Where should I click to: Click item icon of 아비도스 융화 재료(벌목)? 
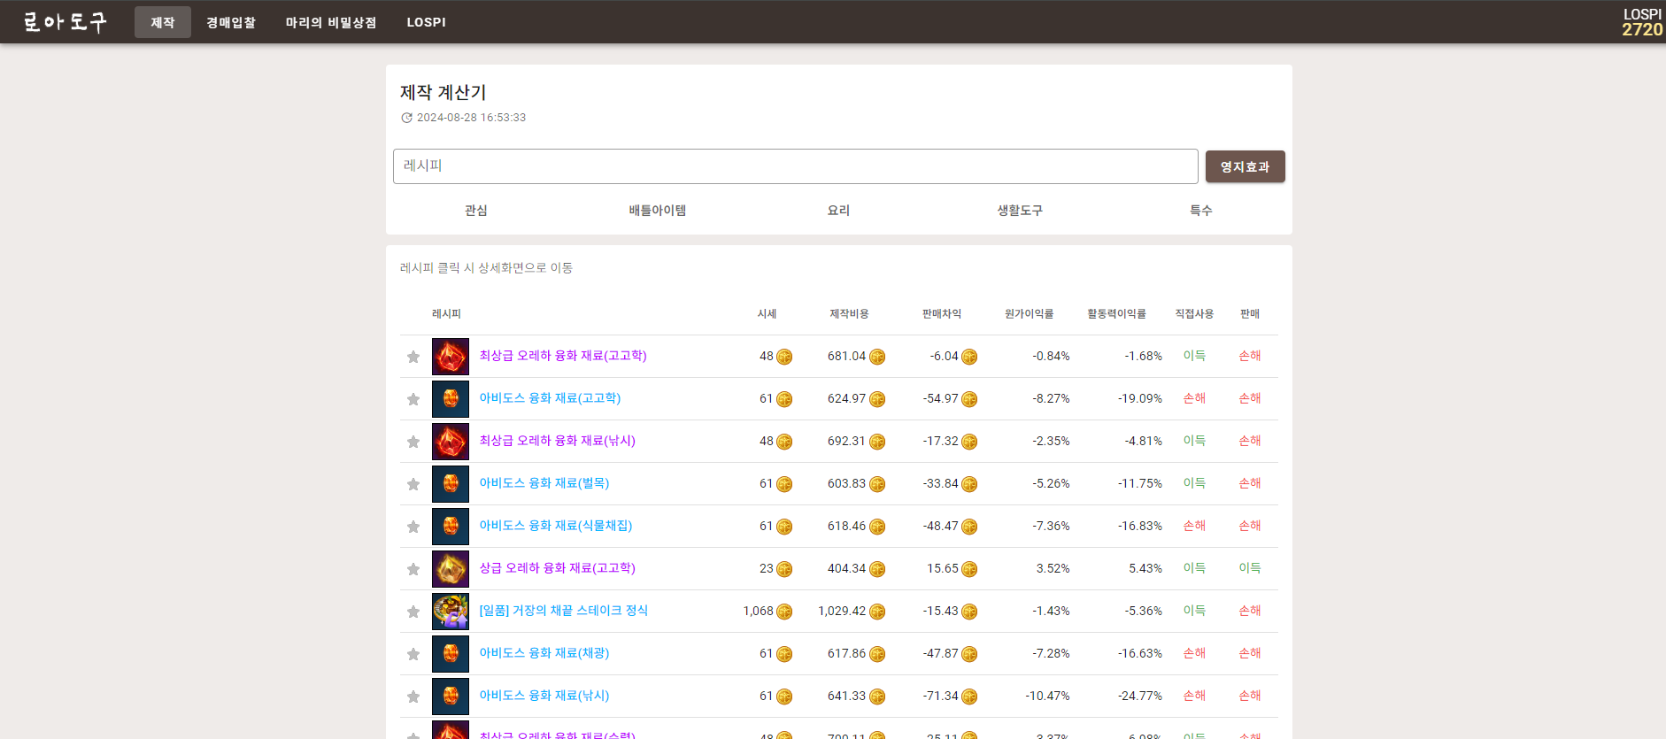[451, 484]
